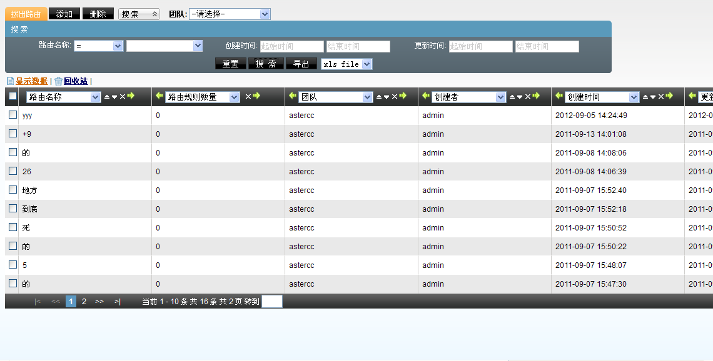Tick the checkbox for row yyy

pos(13,115)
